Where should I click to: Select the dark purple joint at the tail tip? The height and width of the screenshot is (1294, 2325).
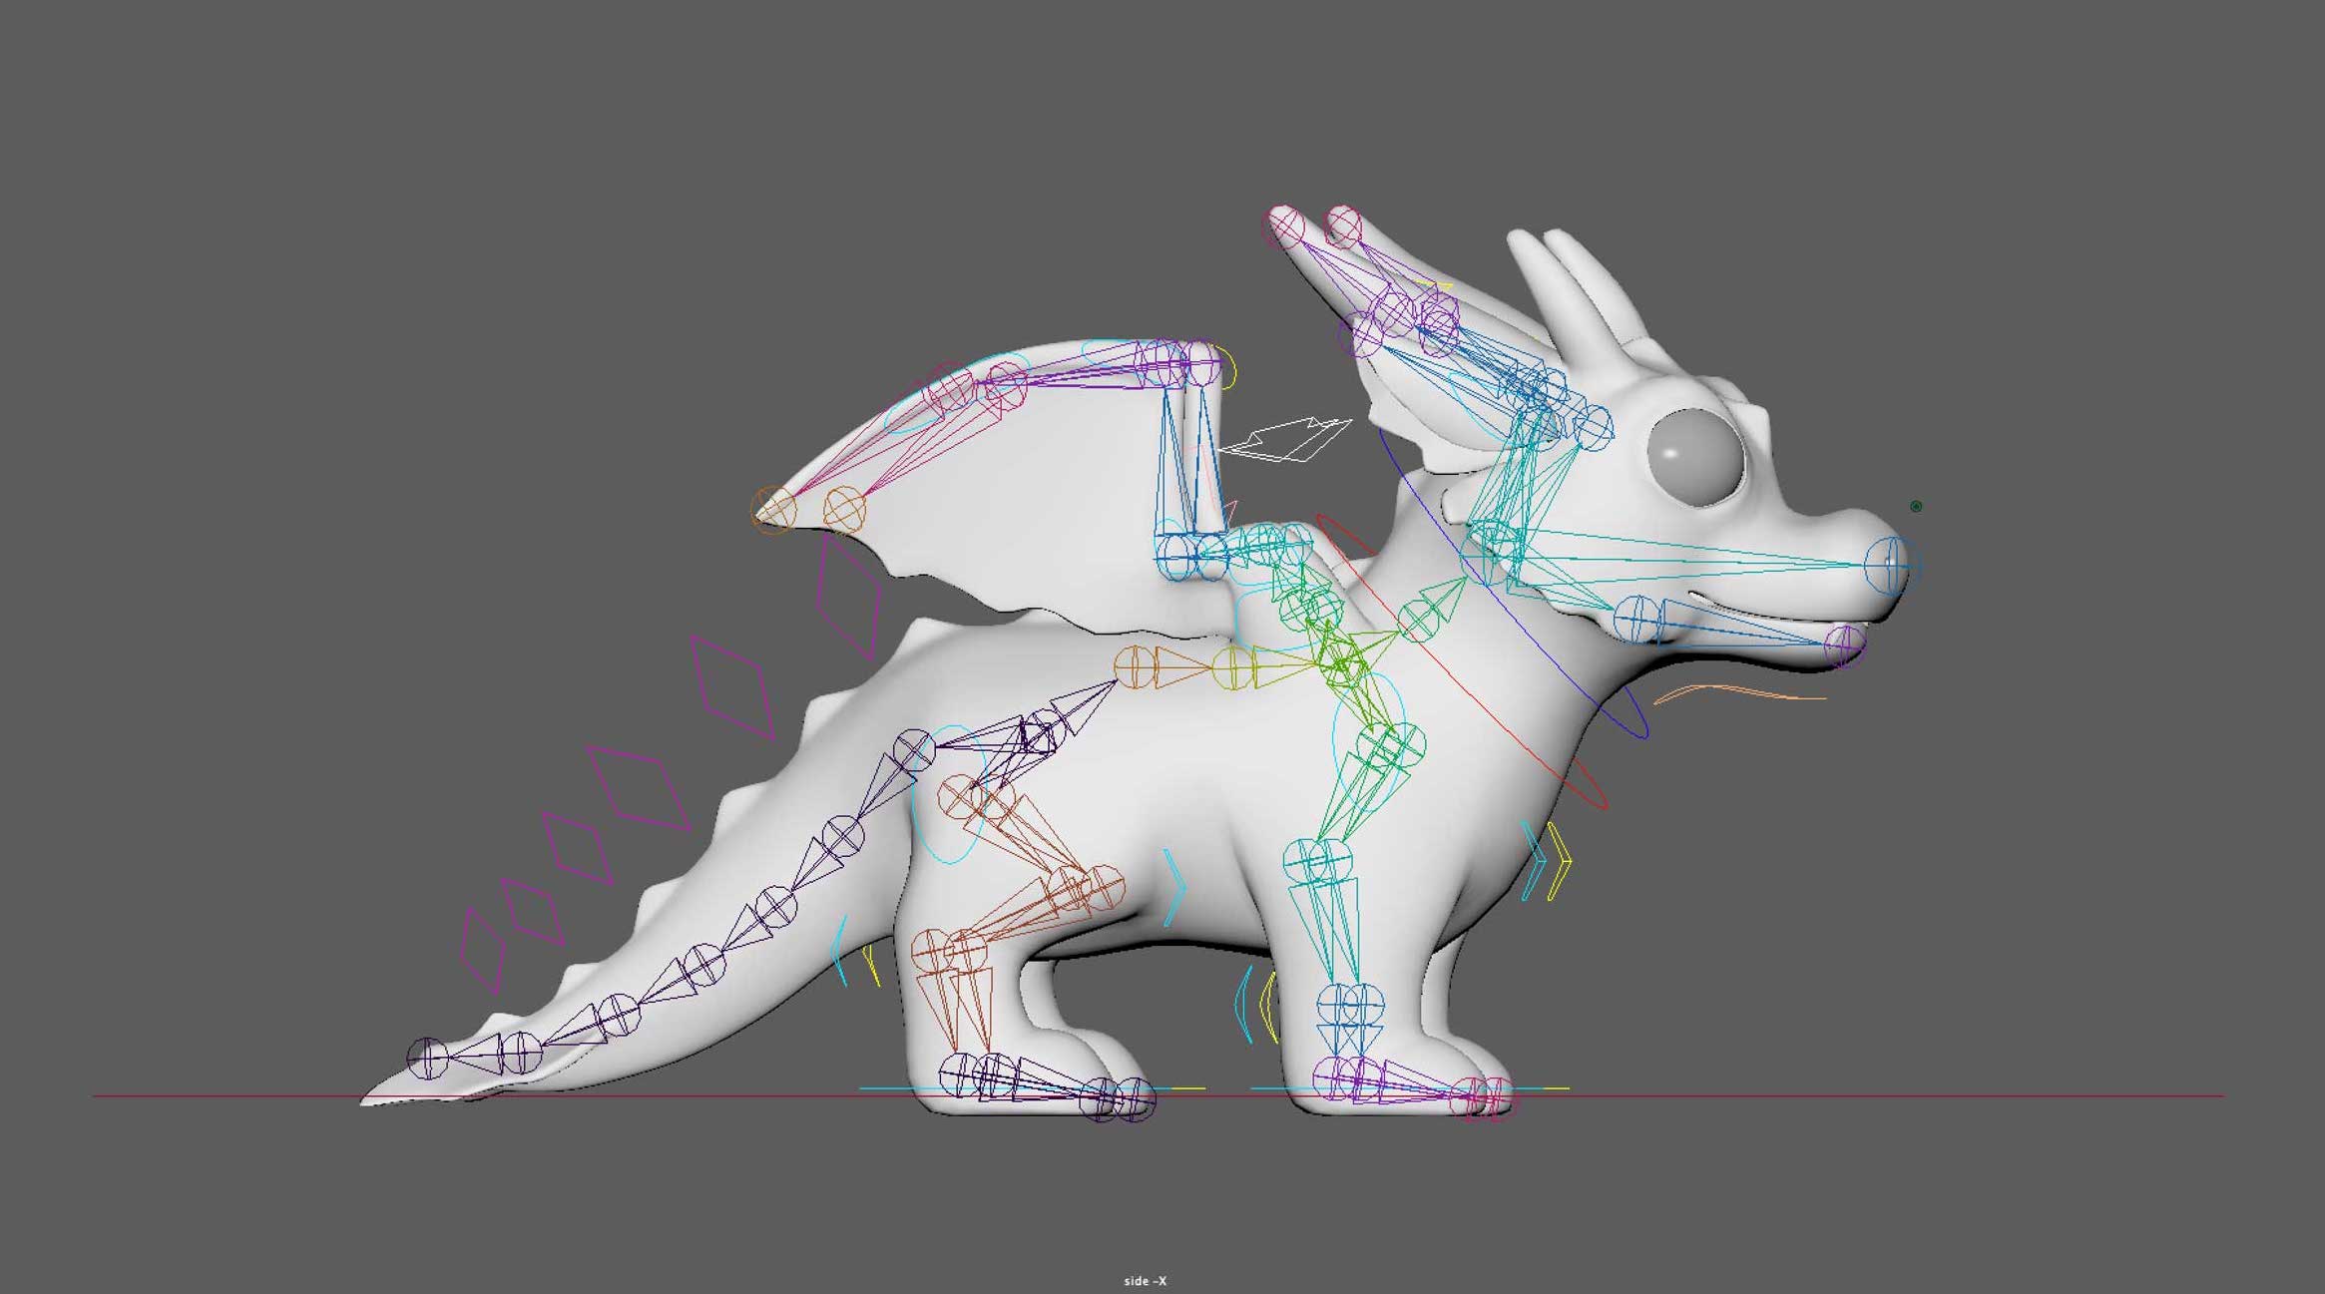(428, 1058)
